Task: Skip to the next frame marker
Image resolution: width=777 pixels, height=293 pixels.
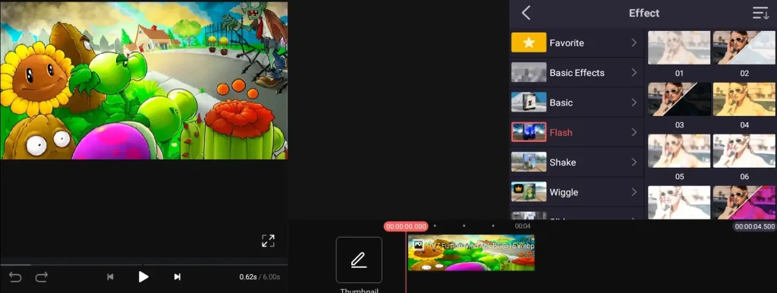Action: tap(177, 277)
